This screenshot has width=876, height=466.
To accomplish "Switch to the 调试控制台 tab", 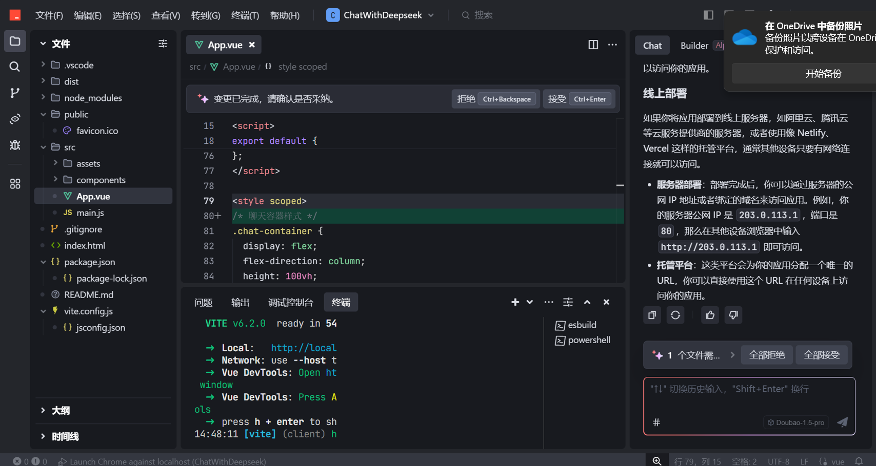I will click(x=290, y=303).
